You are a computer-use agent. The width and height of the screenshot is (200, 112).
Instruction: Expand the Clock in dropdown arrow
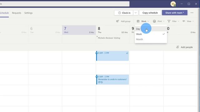coord(136,13)
